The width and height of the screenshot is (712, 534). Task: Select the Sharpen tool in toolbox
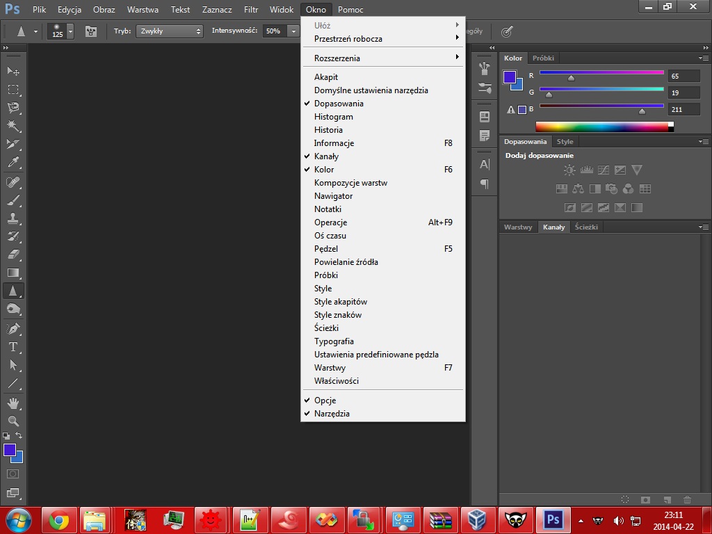click(13, 291)
